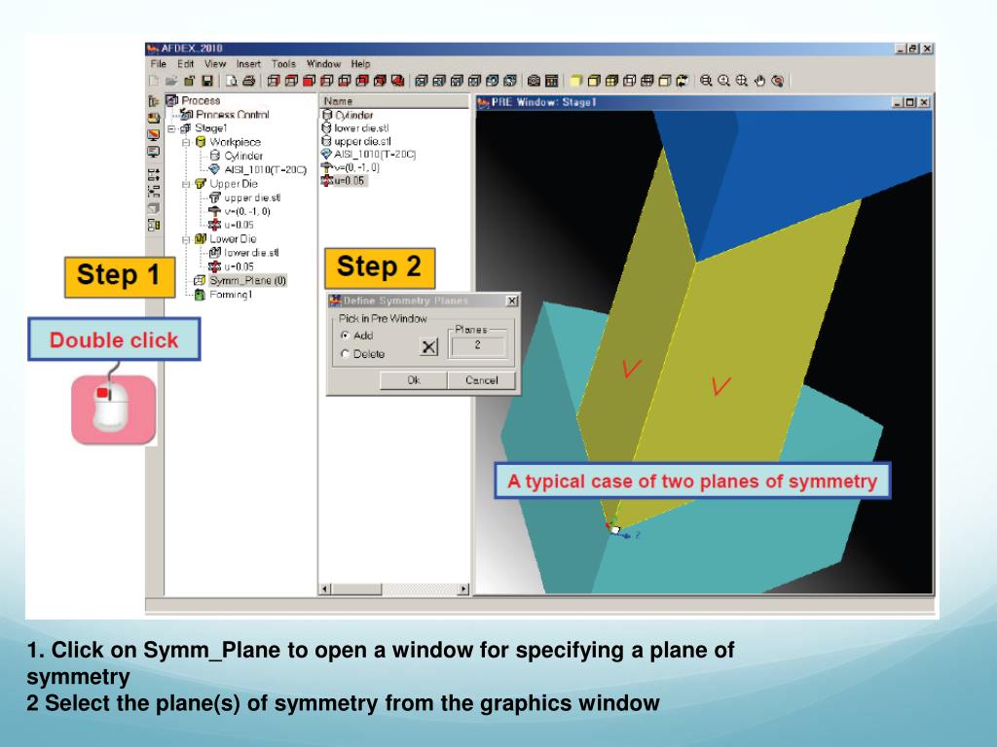The width and height of the screenshot is (997, 747).
Task: Select v=(0, -1, 0) in the Name list
Action: pyautogui.click(x=356, y=167)
